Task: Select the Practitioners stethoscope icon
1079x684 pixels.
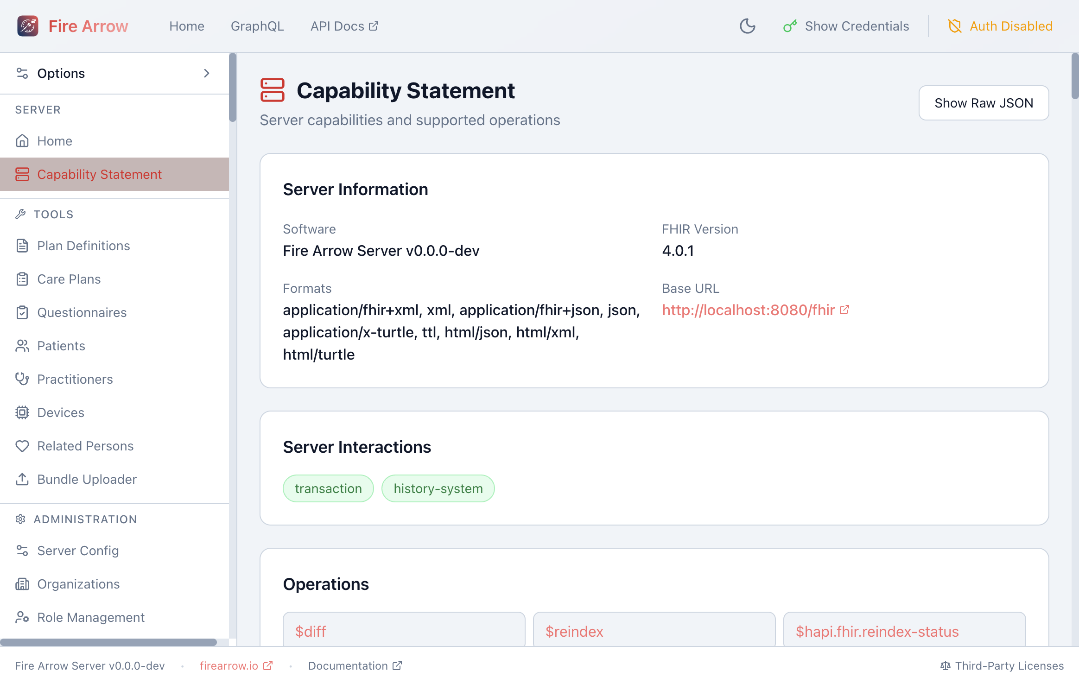Action: pyautogui.click(x=22, y=379)
